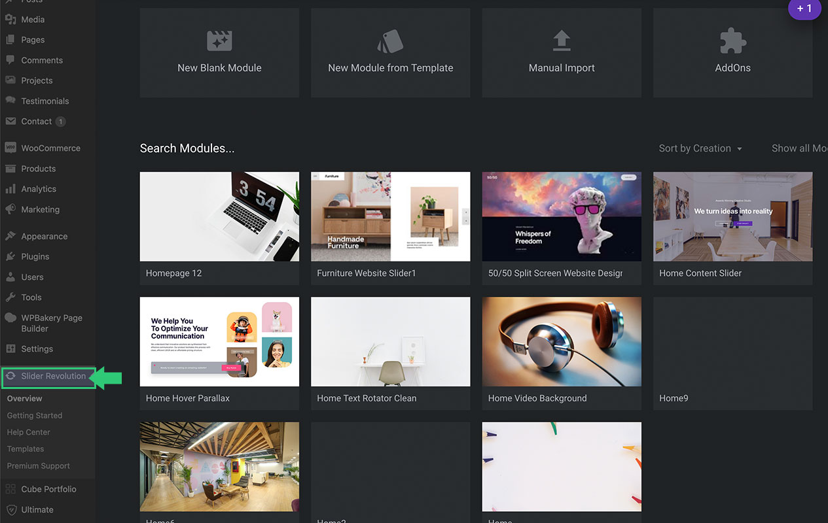Click the New Blank Module icon
The width and height of the screenshot is (828, 523).
point(219,41)
